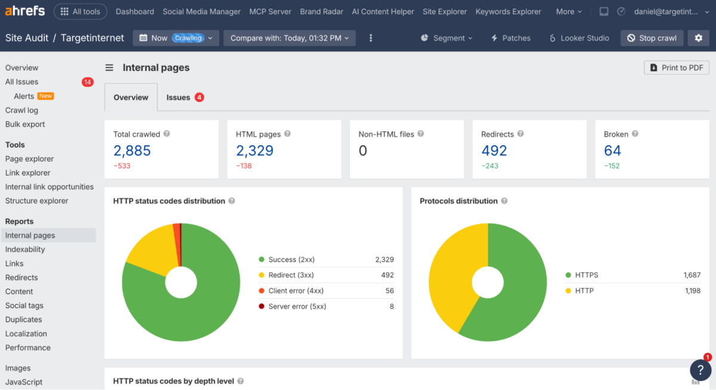The width and height of the screenshot is (716, 390).
Task: Click the bar chart icon near depth level panel
Action: click(x=695, y=382)
